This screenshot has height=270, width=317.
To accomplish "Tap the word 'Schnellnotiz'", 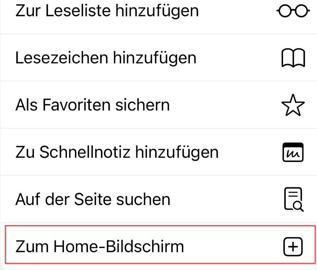I will 85,152.
